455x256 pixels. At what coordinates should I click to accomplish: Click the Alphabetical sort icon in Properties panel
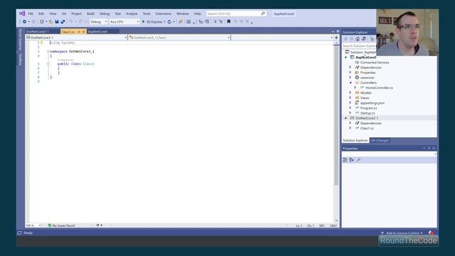click(351, 160)
